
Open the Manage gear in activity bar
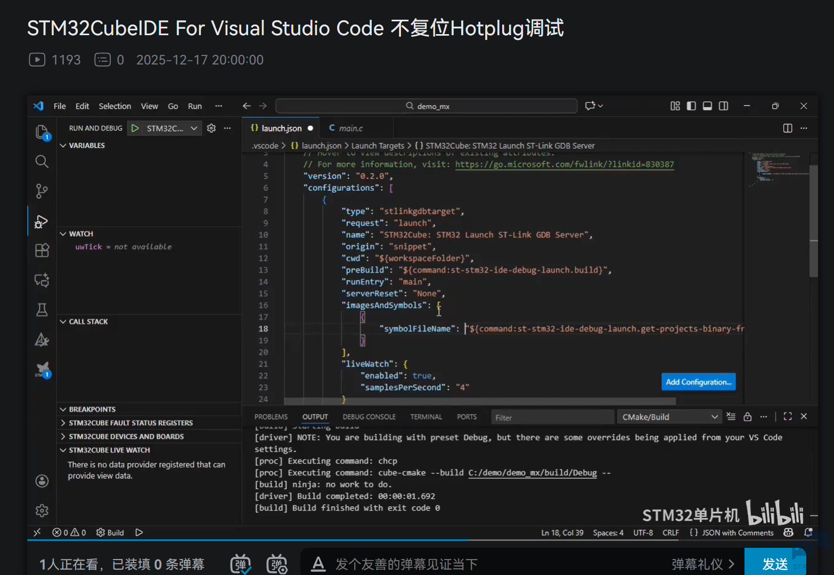42,511
